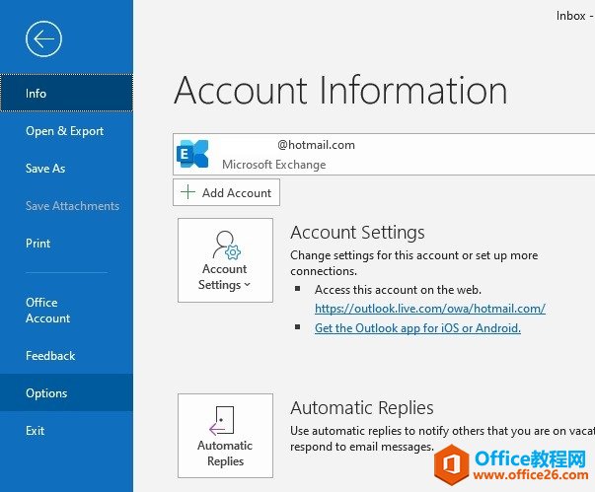This screenshot has width=595, height=492.
Task: Open the Print page
Action: (66, 244)
